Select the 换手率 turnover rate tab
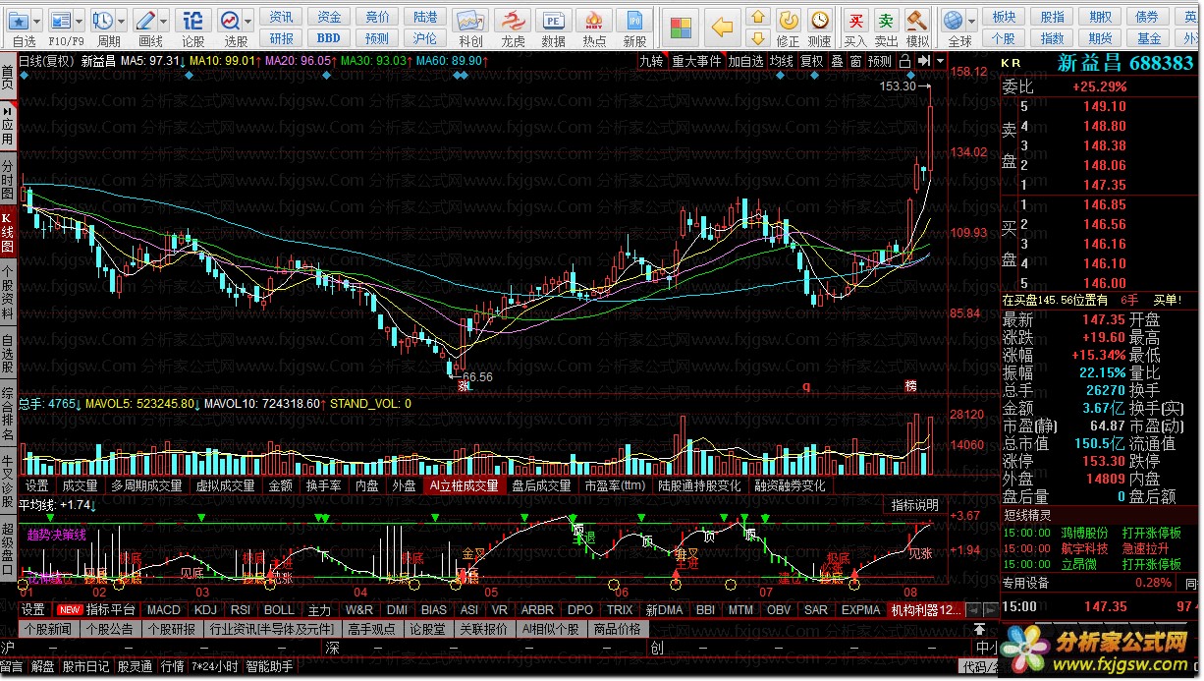 (x=323, y=485)
